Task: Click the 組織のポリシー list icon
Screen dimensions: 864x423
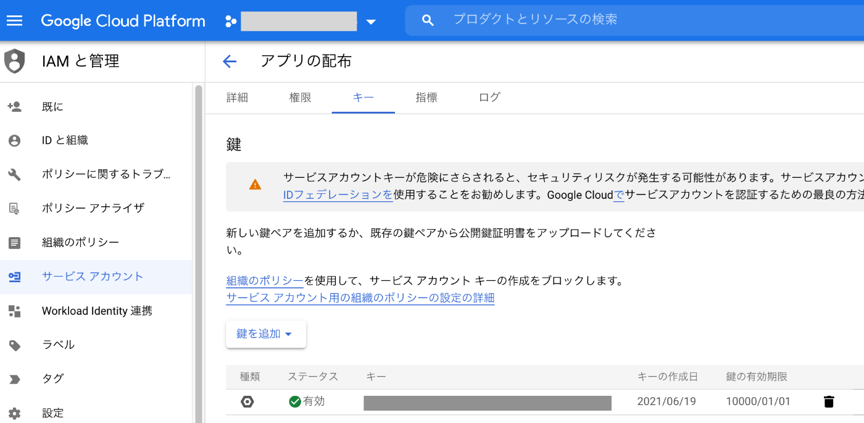Action: [14, 243]
